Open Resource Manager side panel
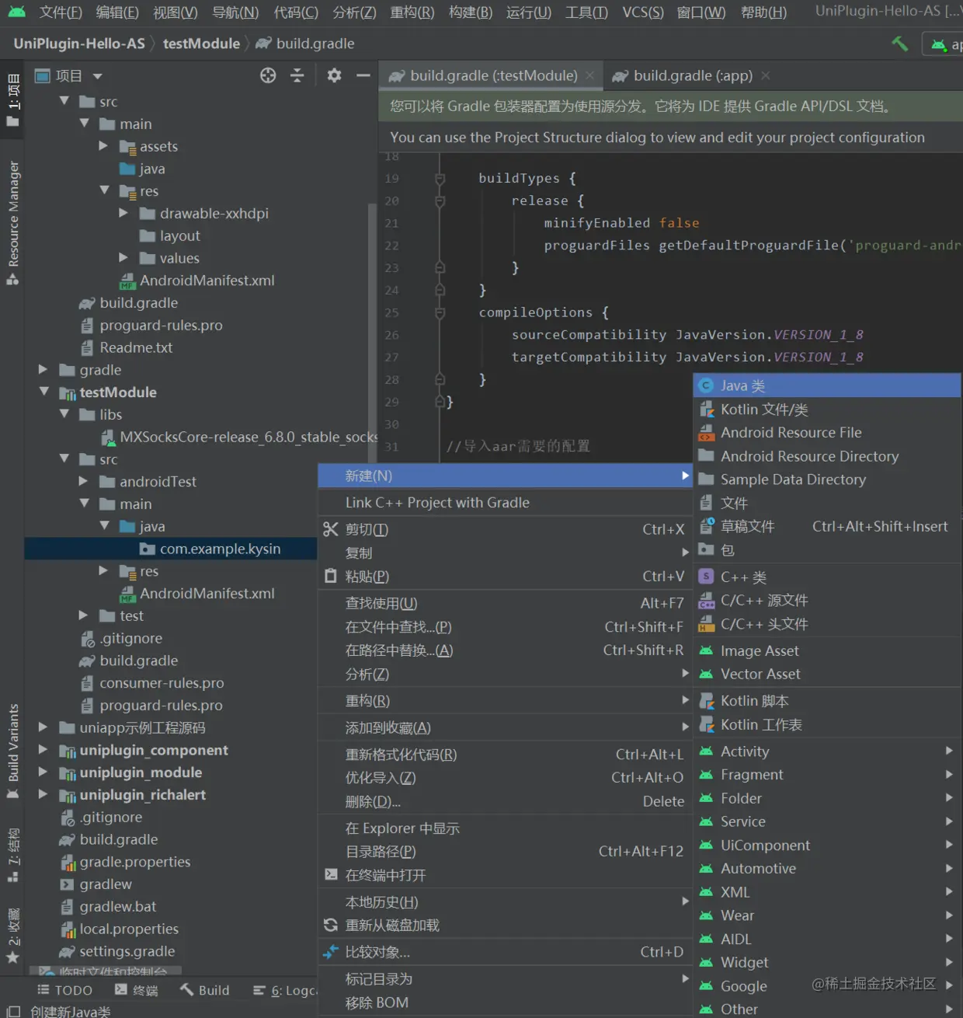The width and height of the screenshot is (963, 1018). click(12, 223)
